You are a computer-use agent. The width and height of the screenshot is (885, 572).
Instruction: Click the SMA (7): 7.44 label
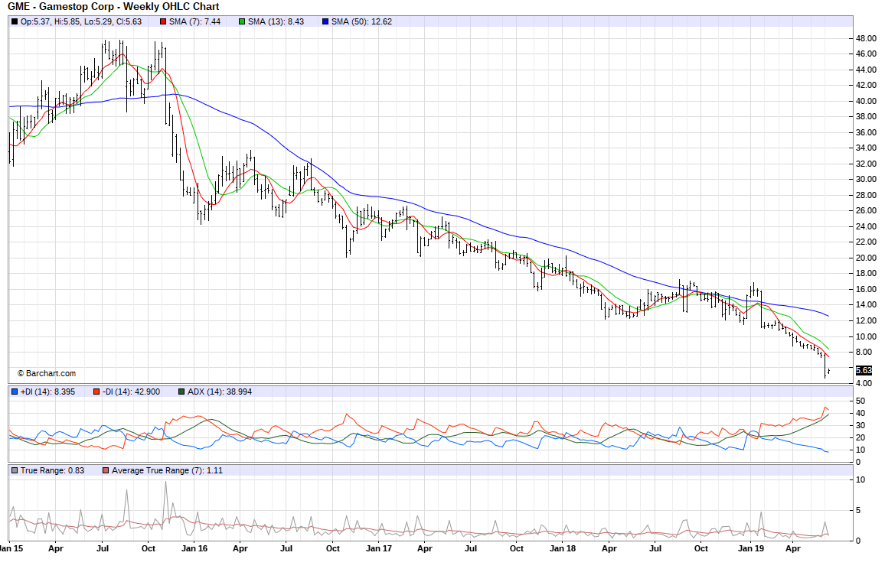pos(194,22)
